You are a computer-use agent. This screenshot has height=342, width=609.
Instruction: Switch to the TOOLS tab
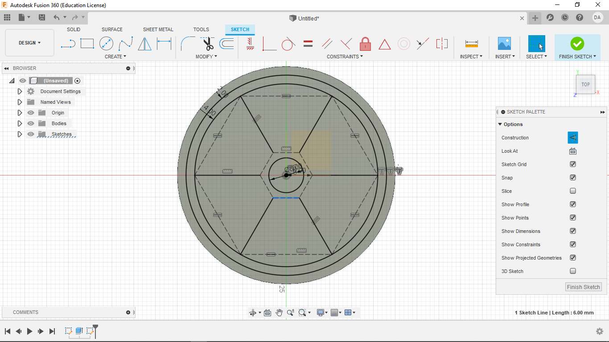coord(201,29)
